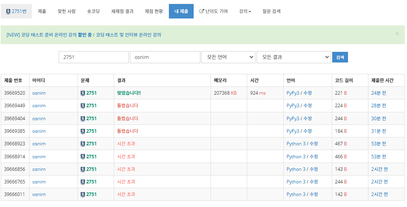The image size is (407, 207).
Task: Click the silver tier badge in row 39669385
Action: tap(83, 131)
